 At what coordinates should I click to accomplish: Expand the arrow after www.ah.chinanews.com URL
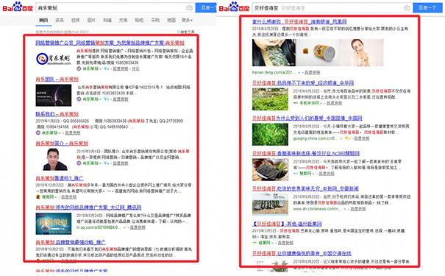(x=345, y=209)
